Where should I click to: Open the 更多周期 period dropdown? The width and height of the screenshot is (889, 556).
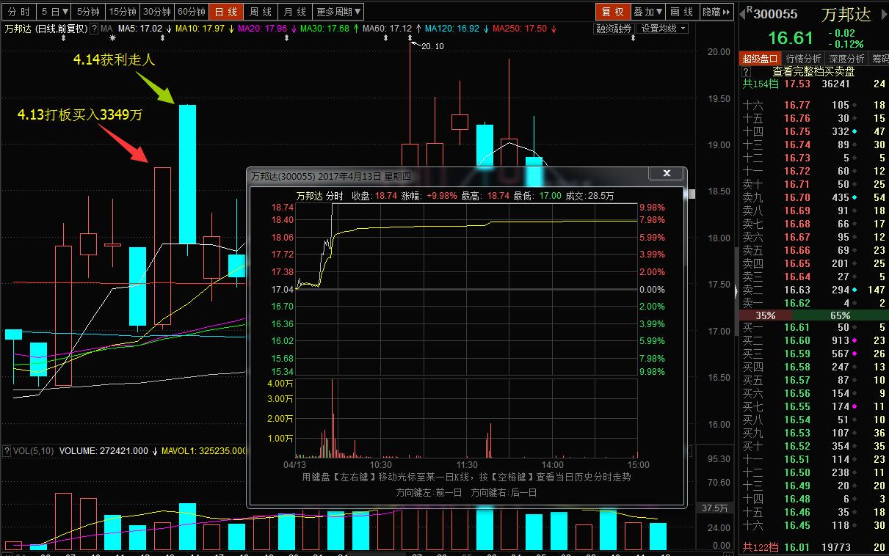point(338,12)
